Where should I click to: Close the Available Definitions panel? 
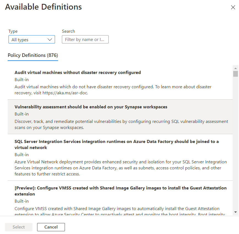click(233, 7)
